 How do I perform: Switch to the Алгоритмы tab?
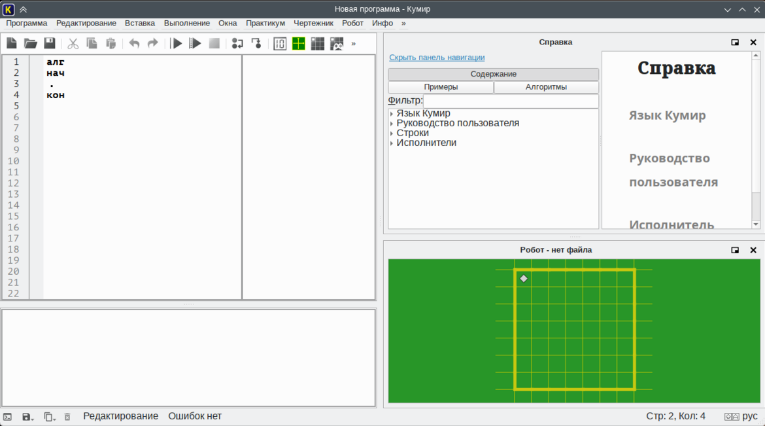click(x=546, y=87)
